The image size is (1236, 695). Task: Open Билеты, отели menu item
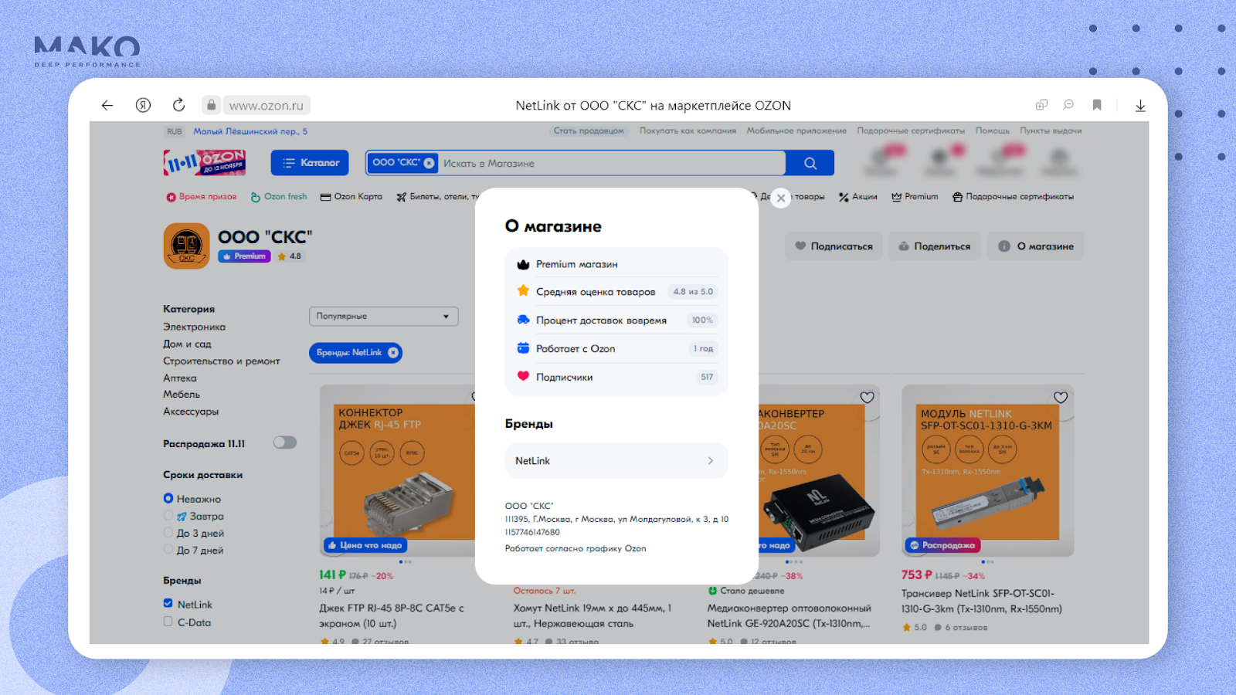pos(438,197)
